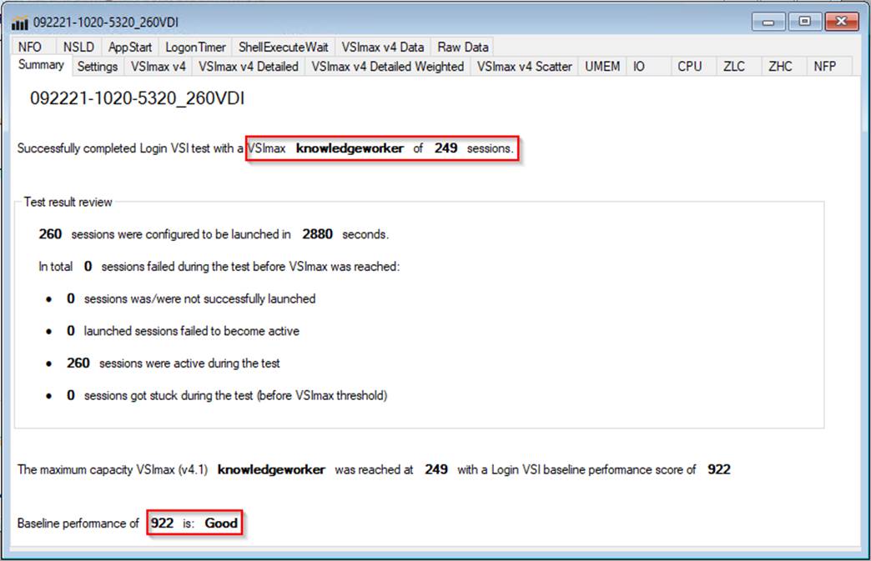The width and height of the screenshot is (871, 561).
Task: Click the bold 'knowledgeworker' in VSImax sentence
Action: (350, 148)
